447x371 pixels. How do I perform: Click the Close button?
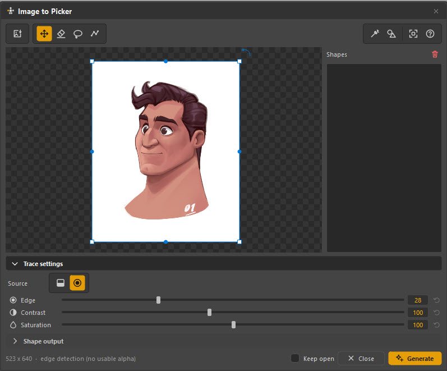pyautogui.click(x=361, y=359)
